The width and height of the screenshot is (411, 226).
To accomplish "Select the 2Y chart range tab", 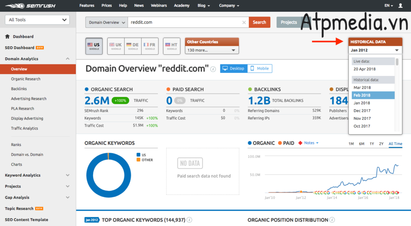I will pyautogui.click(x=381, y=144).
